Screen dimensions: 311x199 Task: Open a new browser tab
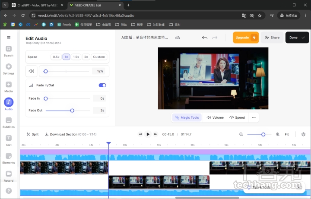(128, 5)
